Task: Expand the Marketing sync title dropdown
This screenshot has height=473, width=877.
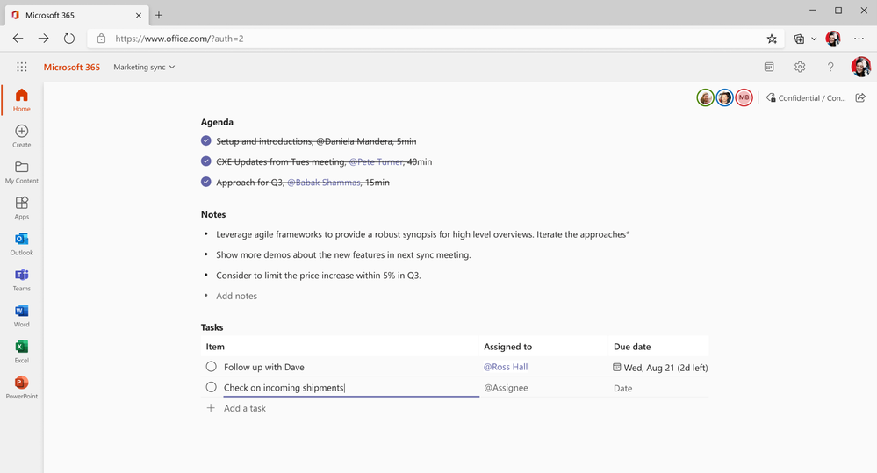Action: coord(172,67)
